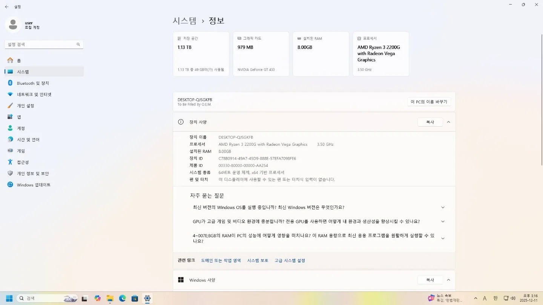Screen dimensions: 543x305
Task: Open the 고급 시스템 설정 link
Action: pyautogui.click(x=290, y=261)
